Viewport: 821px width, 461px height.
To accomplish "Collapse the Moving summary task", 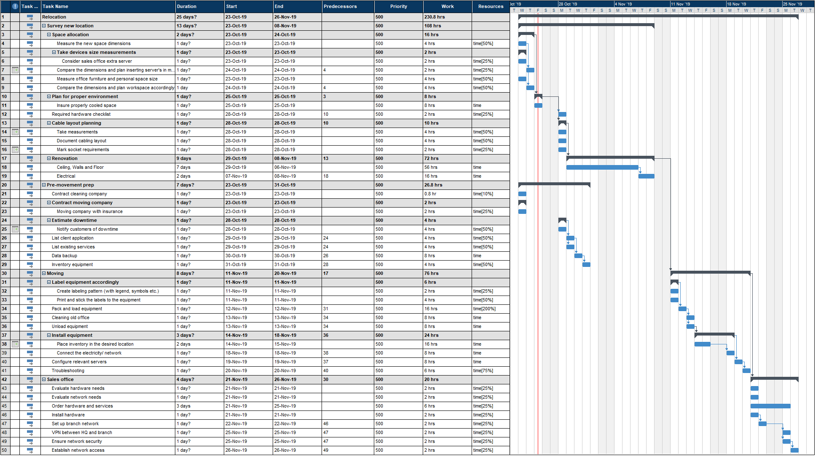I will point(44,273).
